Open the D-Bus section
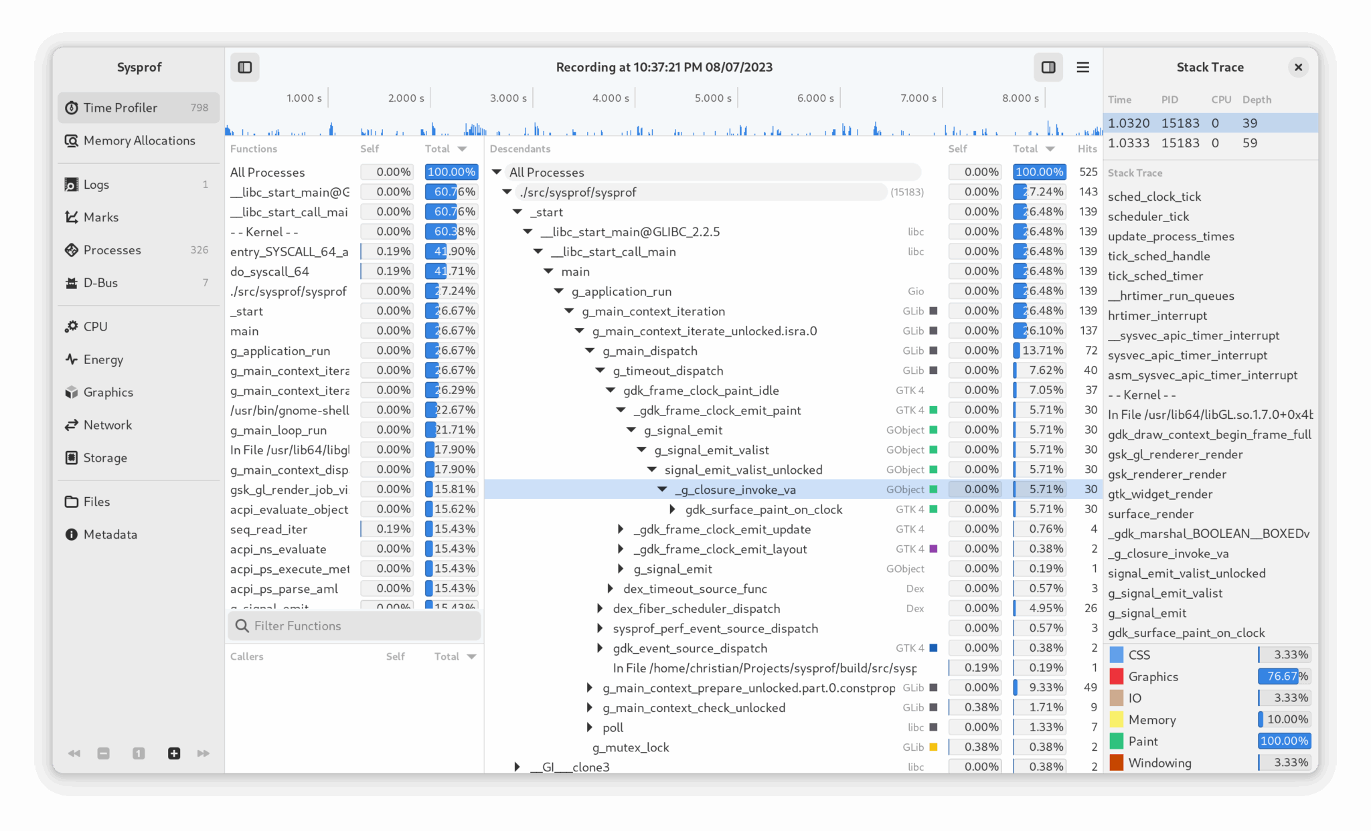 pos(101,282)
